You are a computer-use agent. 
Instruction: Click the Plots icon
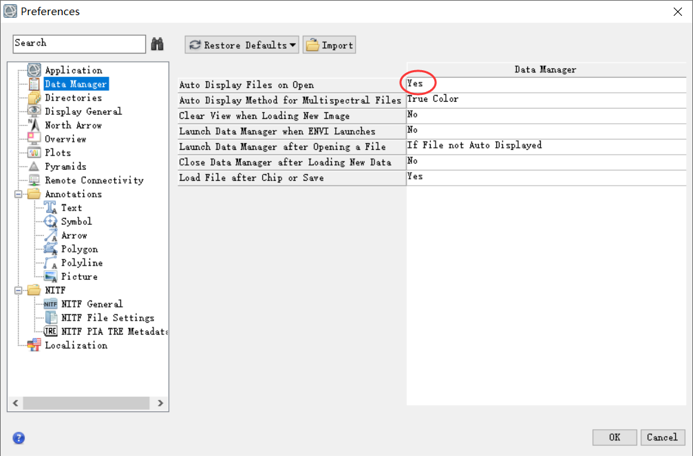click(34, 153)
